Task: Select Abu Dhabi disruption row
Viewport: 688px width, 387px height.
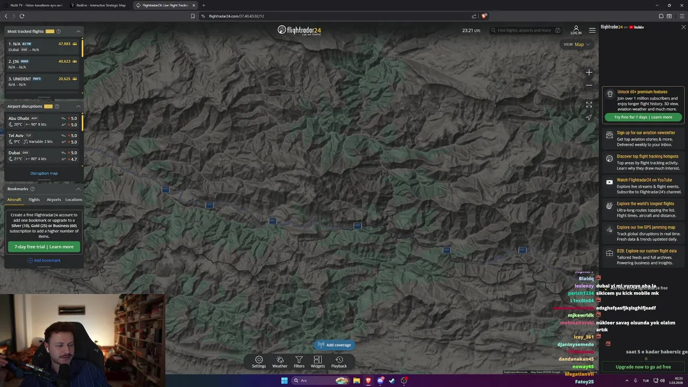Action: (x=42, y=121)
